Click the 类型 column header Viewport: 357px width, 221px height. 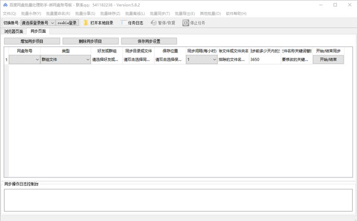(x=65, y=51)
